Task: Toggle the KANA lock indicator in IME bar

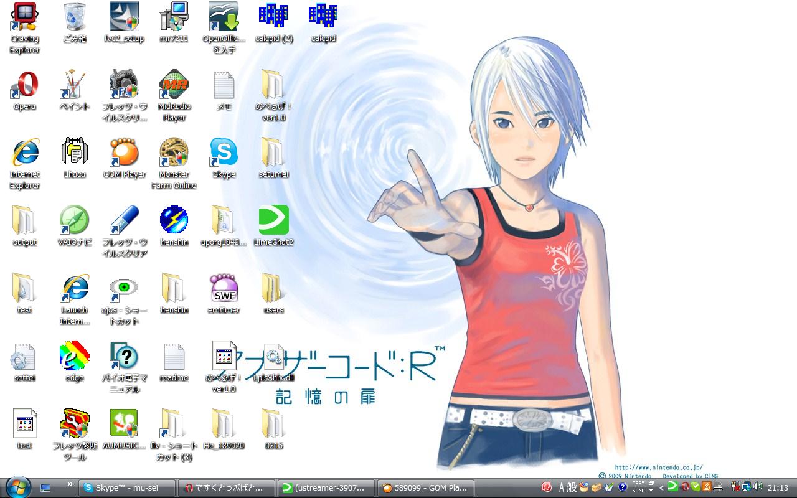Action: pyautogui.click(x=638, y=491)
